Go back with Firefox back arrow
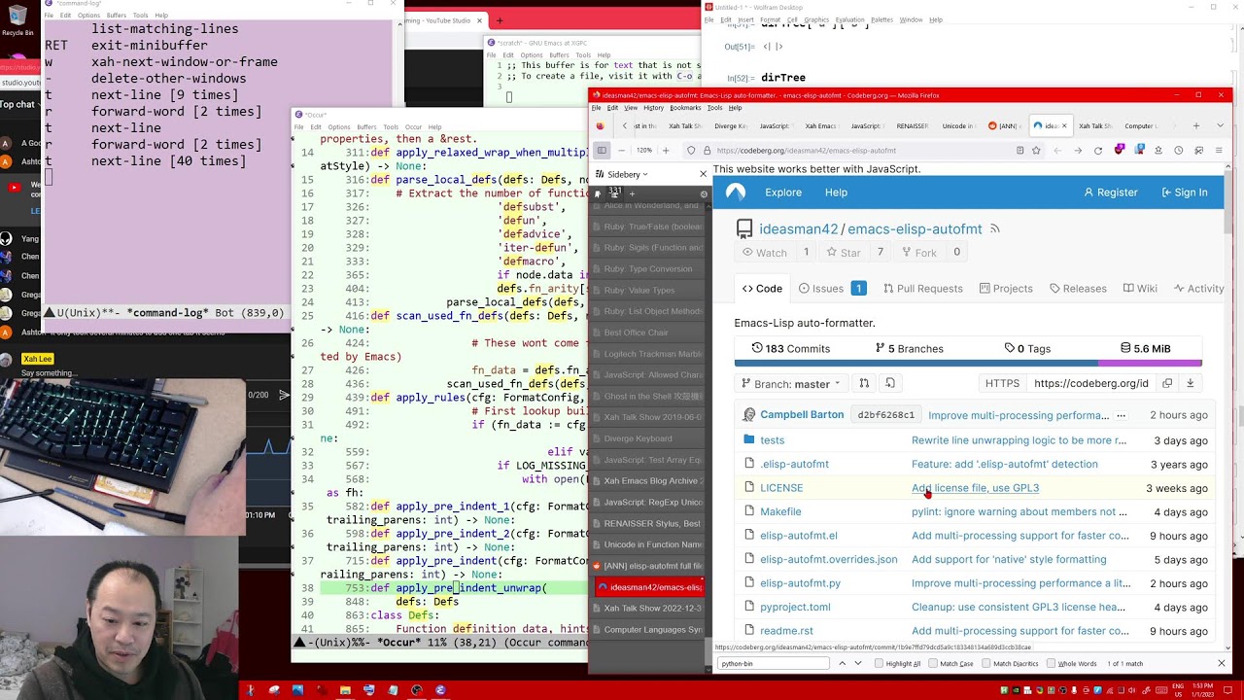Image resolution: width=1244 pixels, height=700 pixels. click(x=1057, y=150)
